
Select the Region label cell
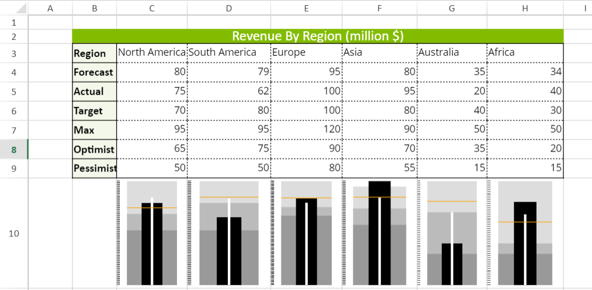[94, 53]
